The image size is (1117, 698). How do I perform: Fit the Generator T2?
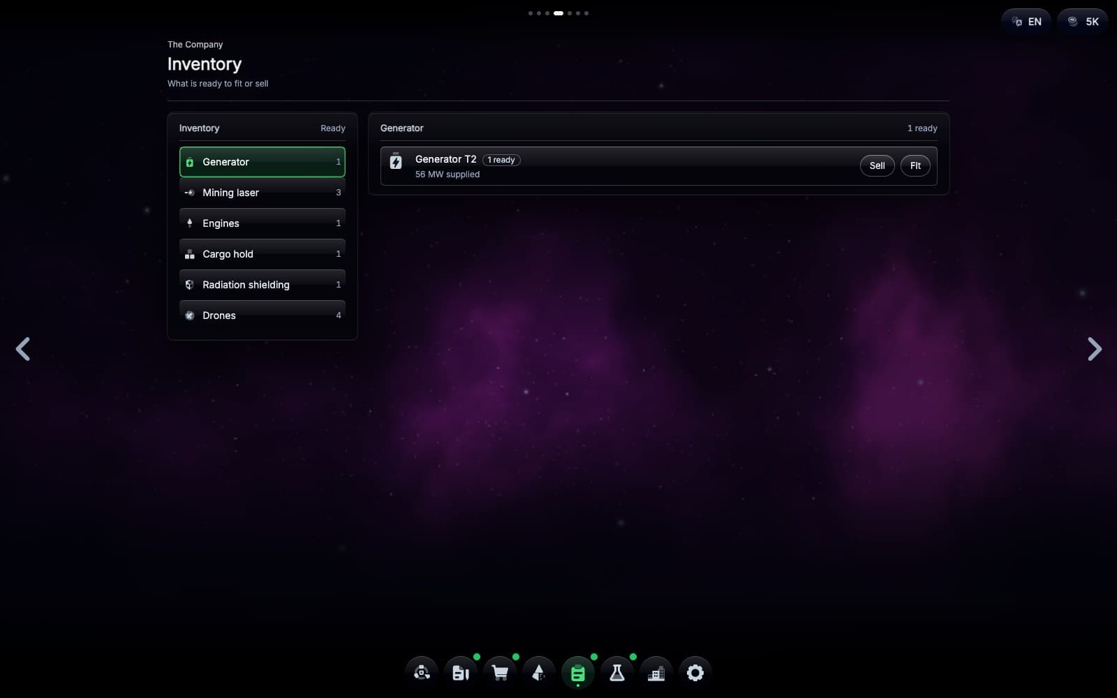pyautogui.click(x=915, y=165)
